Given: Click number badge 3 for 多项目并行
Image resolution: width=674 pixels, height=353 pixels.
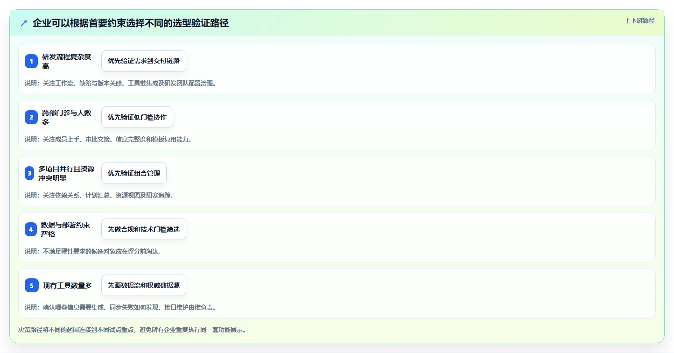Looking at the screenshot, I should pos(29,173).
